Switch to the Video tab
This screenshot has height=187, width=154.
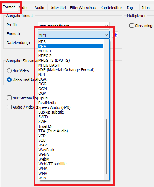coord(25,8)
